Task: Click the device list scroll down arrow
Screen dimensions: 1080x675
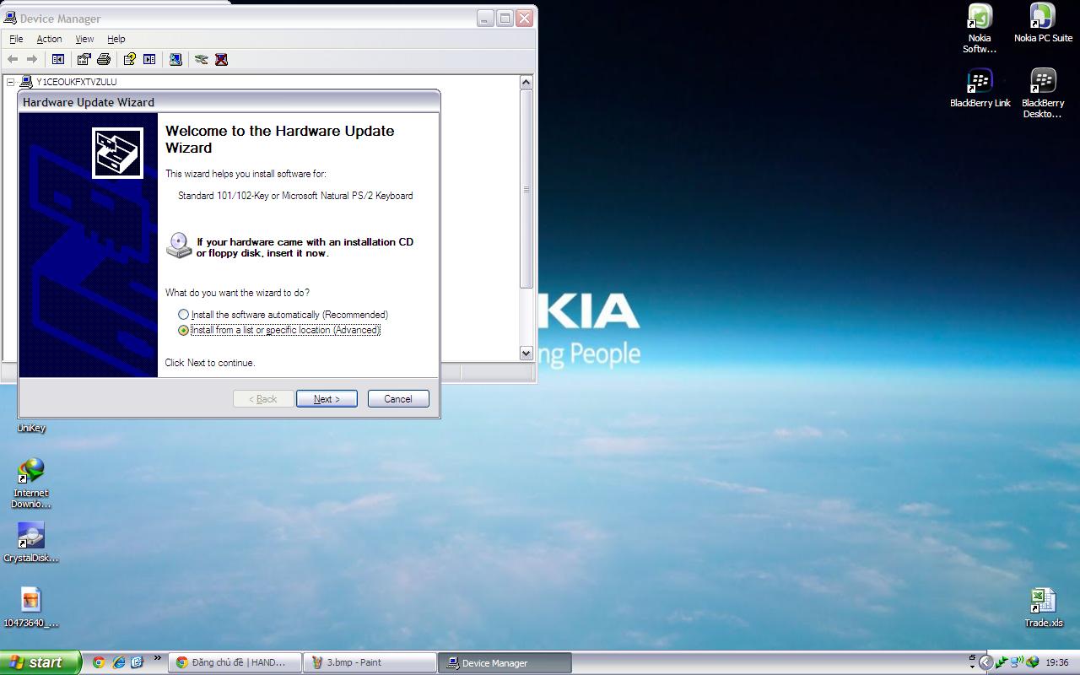Action: click(x=526, y=353)
